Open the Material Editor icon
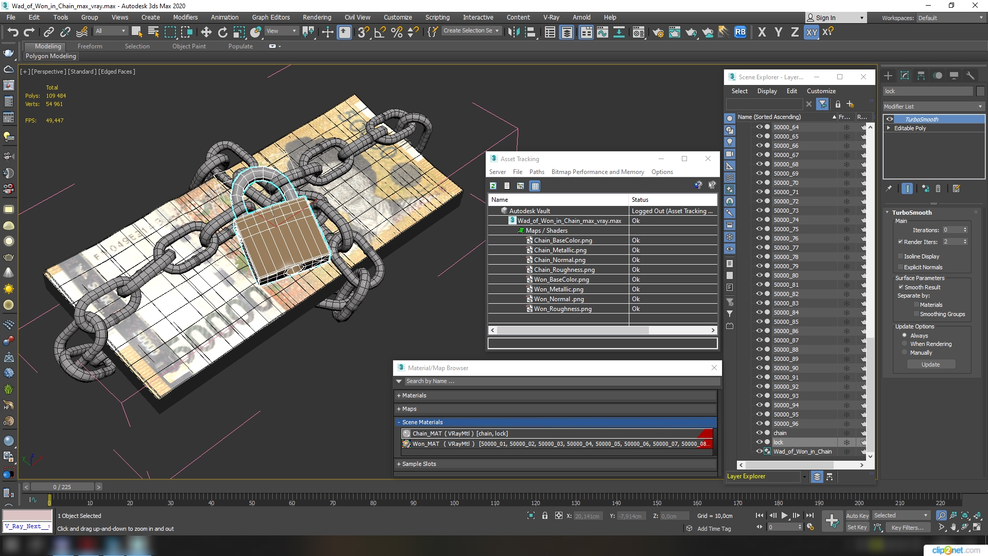The image size is (988, 556). click(638, 32)
